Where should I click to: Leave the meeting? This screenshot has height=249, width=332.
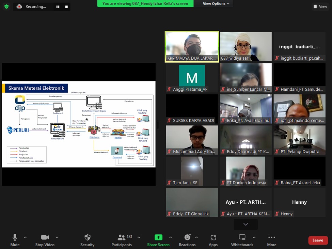pos(318,240)
